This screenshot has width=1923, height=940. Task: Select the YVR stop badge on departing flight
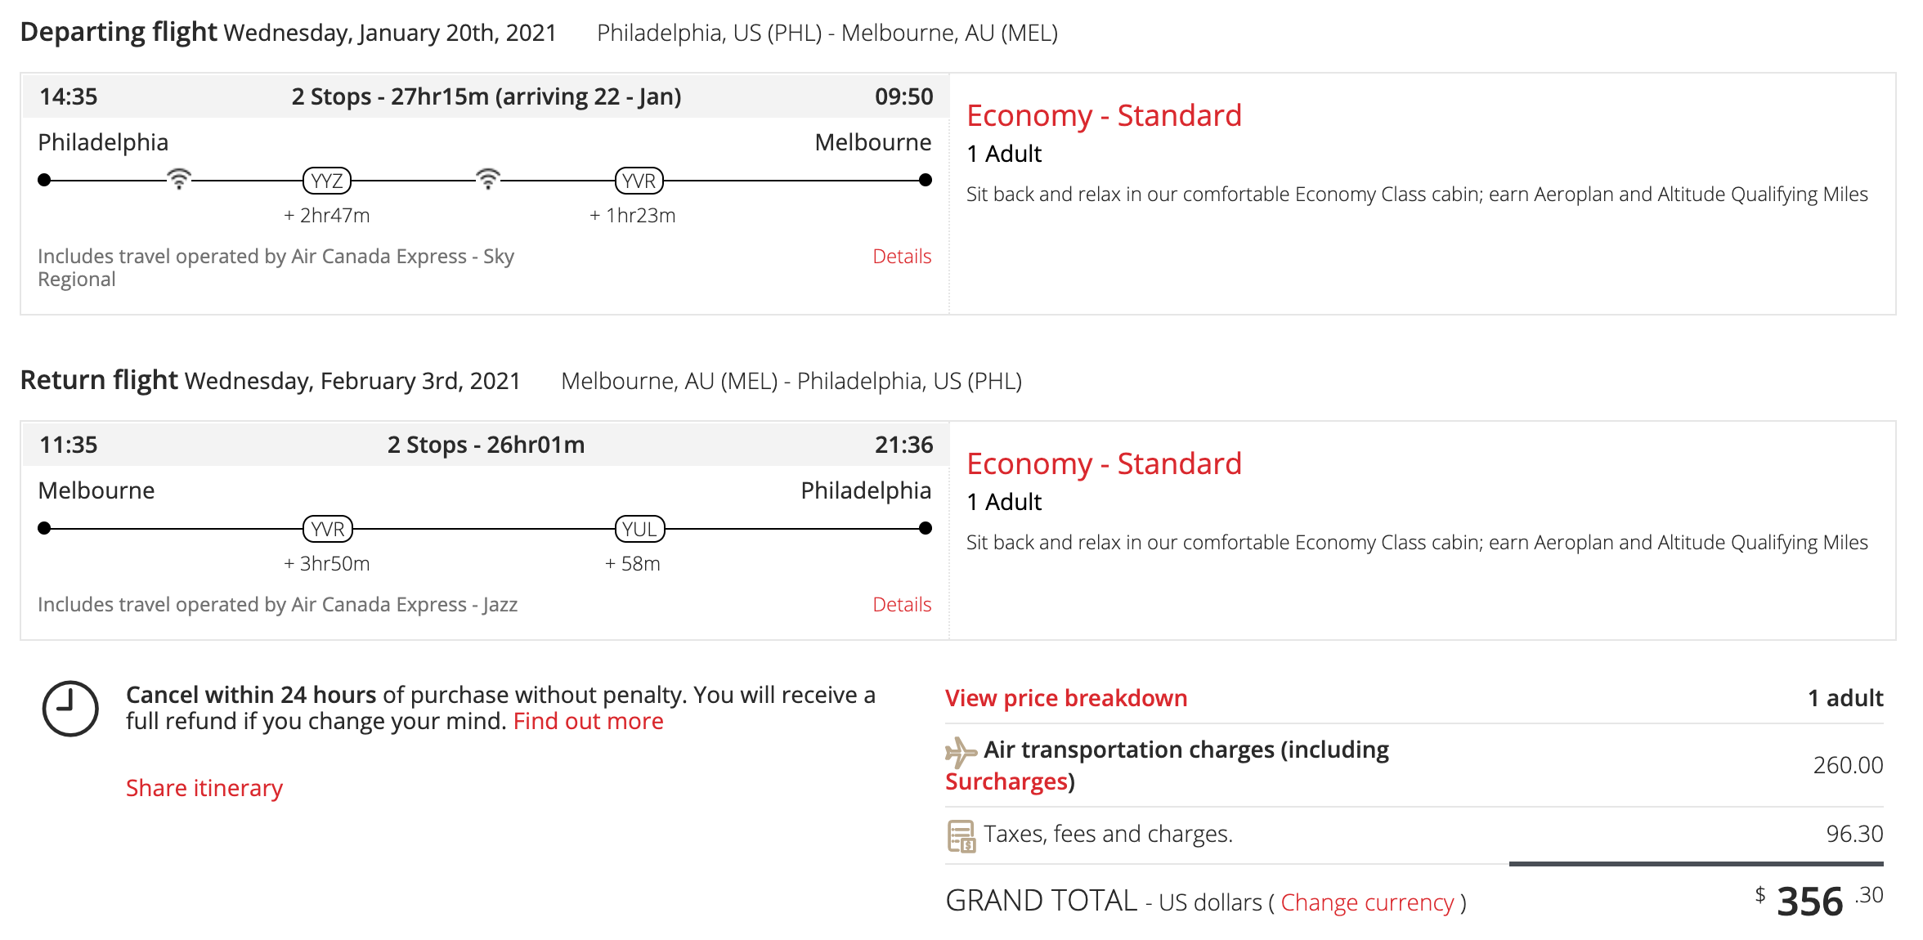(x=639, y=181)
